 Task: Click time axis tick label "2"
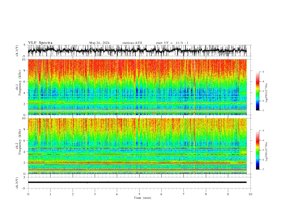[73, 194]
